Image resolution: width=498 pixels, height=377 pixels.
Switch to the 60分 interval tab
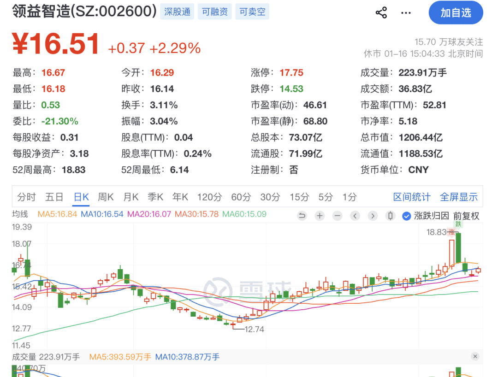241,197
